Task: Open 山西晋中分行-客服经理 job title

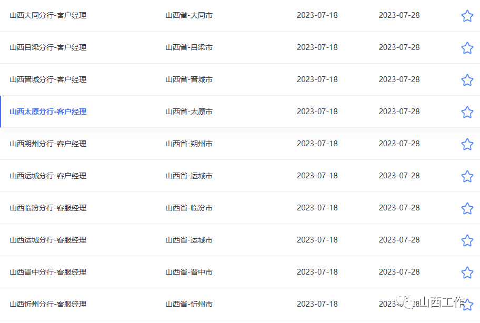Action: [48, 272]
